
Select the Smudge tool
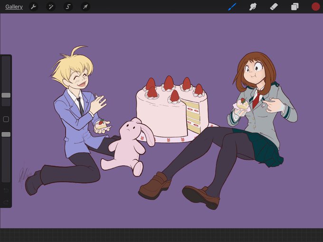253,7
